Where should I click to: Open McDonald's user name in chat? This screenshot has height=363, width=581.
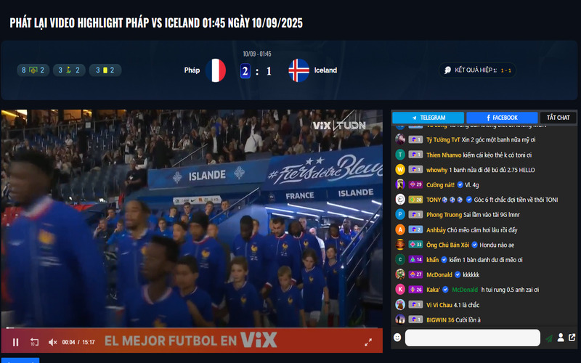click(439, 275)
